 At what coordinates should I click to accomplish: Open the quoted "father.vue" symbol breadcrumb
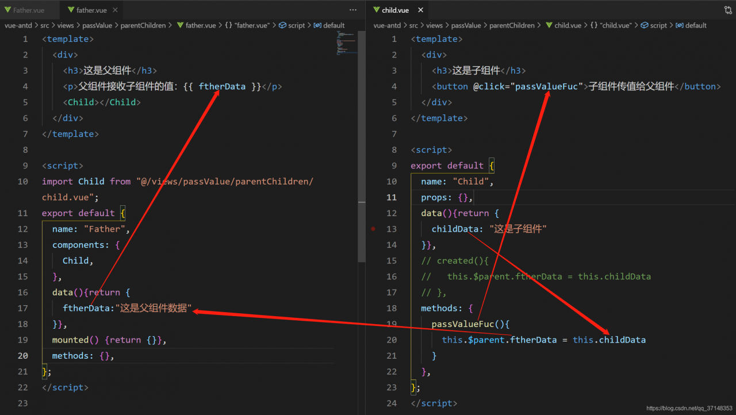coord(248,25)
